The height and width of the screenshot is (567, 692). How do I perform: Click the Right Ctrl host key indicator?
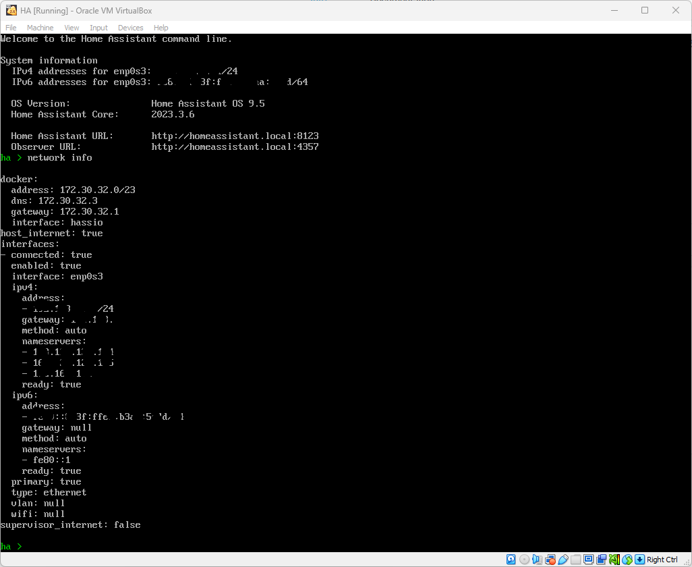click(x=662, y=560)
